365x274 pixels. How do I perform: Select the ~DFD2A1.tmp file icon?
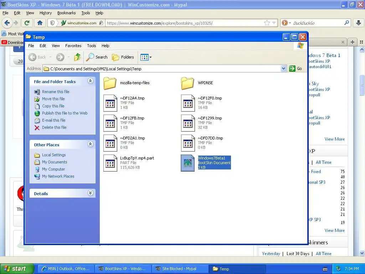coord(110,143)
